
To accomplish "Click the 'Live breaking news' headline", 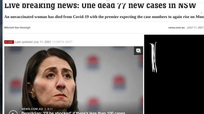I will click(x=100, y=6).
